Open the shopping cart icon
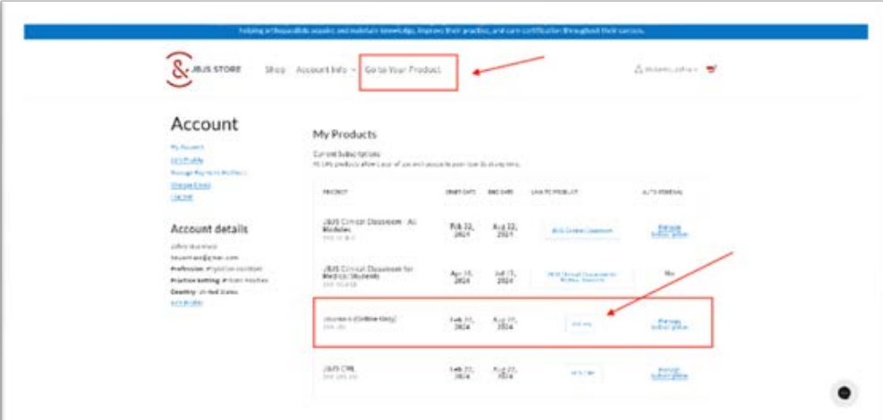Image resolution: width=883 pixels, height=420 pixels. (712, 70)
